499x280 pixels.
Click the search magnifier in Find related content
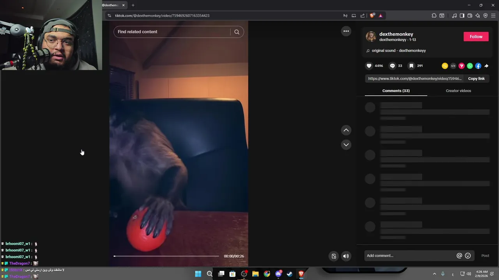tap(237, 32)
